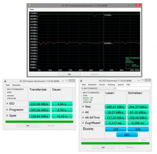Click the write score 275
The height and width of the screenshot is (154, 157).
[x=138, y=129]
